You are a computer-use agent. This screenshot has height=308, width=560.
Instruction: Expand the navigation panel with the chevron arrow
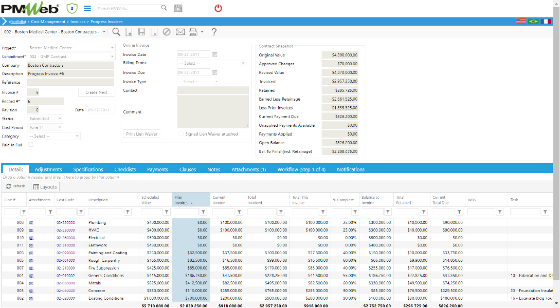[4, 22]
